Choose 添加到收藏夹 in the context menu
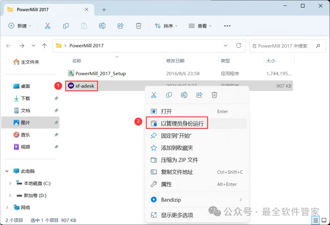 196,148
